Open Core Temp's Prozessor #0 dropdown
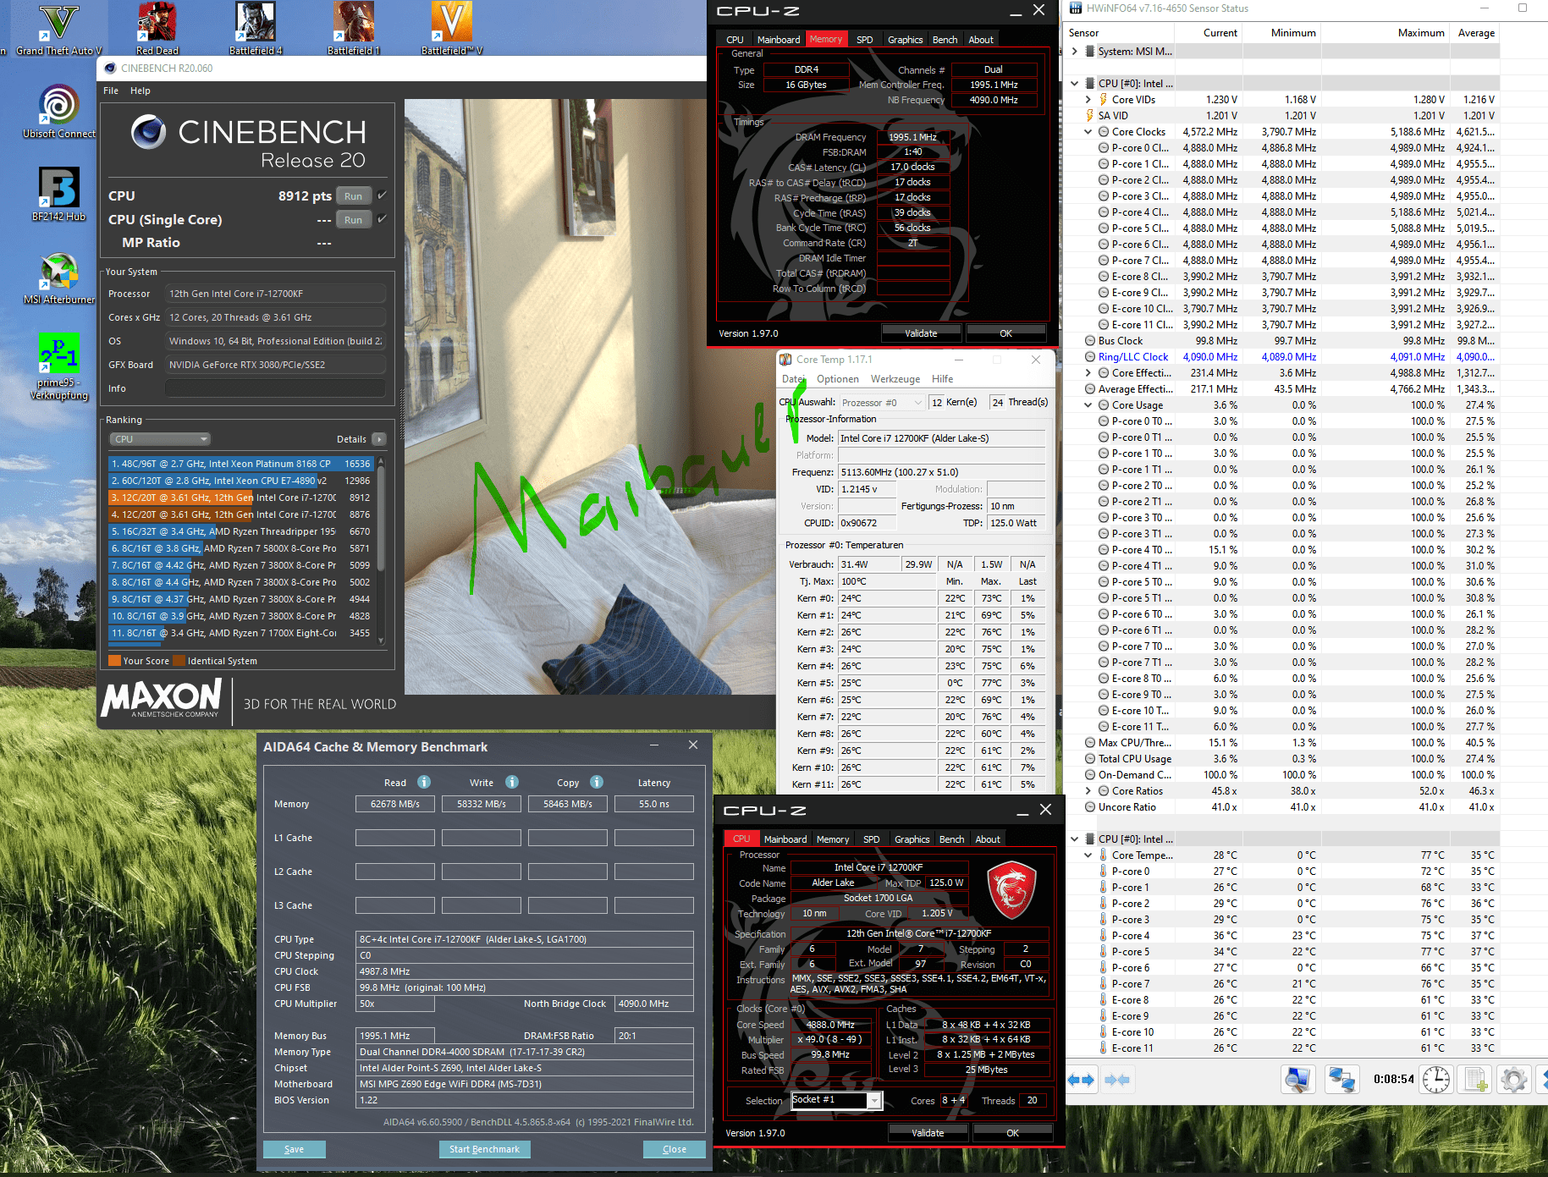This screenshot has height=1177, width=1548. (881, 403)
